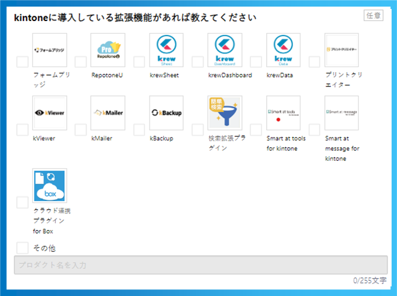
Task: Click the krewData text label
Action: [x=280, y=75]
